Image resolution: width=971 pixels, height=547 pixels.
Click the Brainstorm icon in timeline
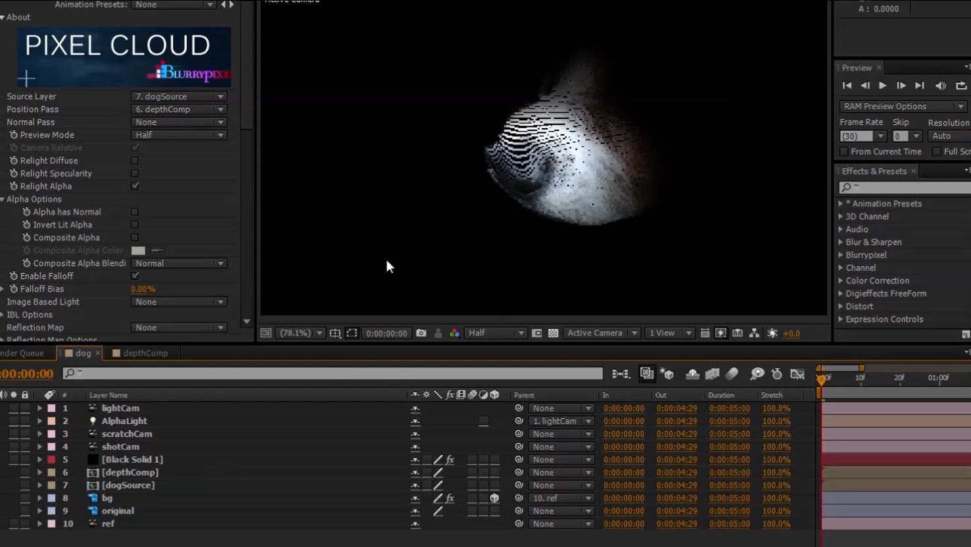(x=757, y=373)
